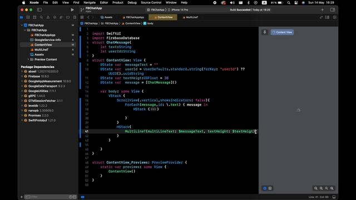Screen dimensions: 356x200
Task: Collapse the FBChatApp group folder
Action: coord(25,30)
